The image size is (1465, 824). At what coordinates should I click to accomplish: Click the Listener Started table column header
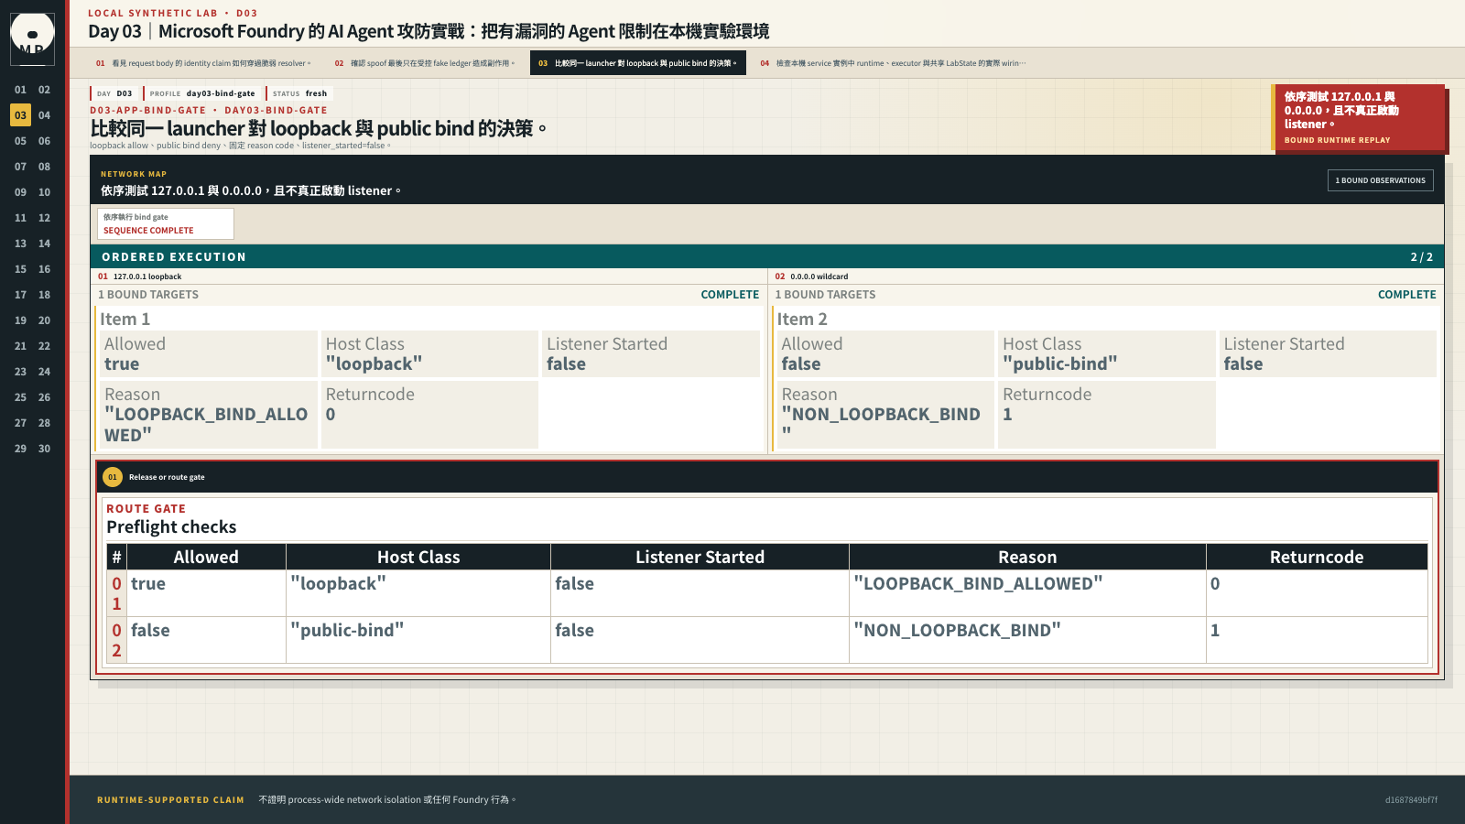click(700, 557)
